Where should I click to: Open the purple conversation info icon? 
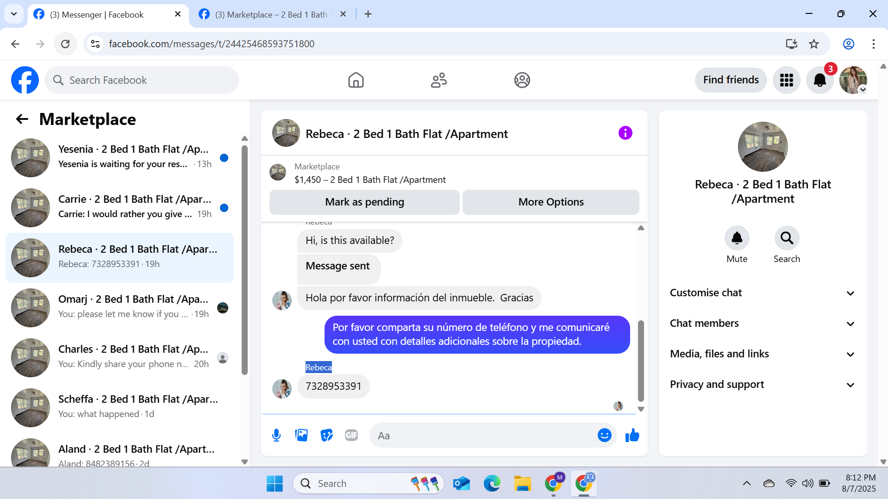click(x=625, y=133)
